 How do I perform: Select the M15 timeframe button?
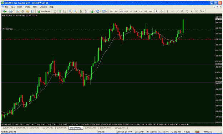(x=121, y=11)
